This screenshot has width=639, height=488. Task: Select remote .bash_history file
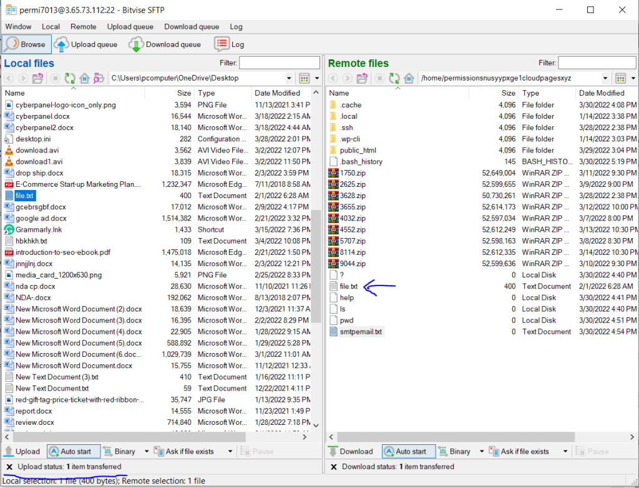361,162
